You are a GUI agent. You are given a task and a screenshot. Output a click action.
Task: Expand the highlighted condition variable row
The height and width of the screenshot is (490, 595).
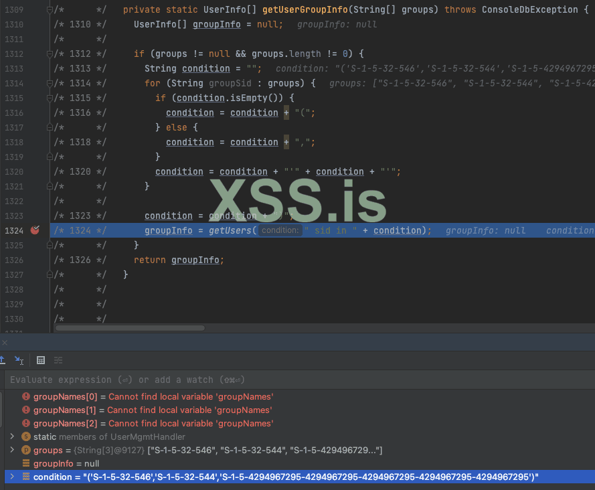(x=13, y=477)
